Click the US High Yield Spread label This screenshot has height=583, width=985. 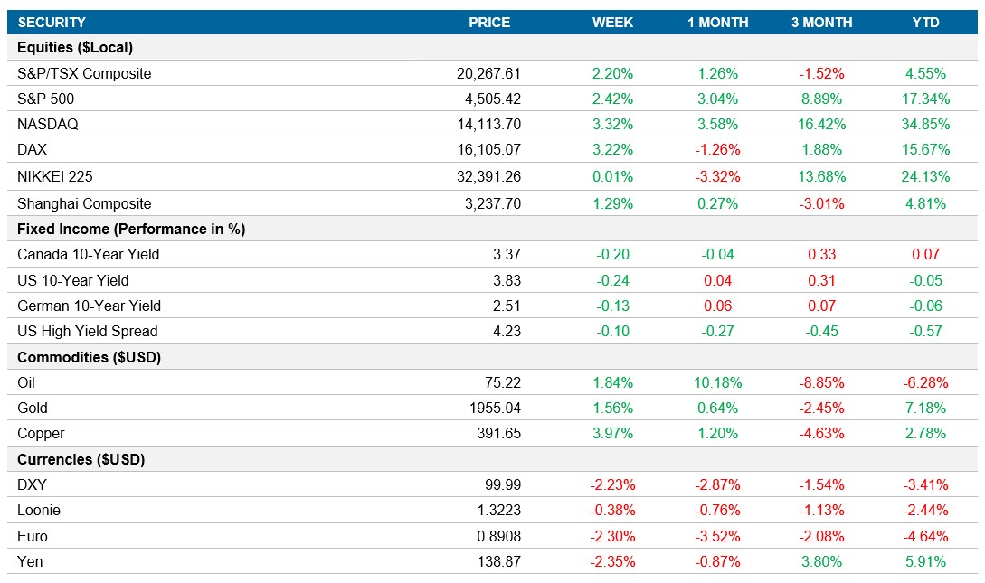tap(83, 331)
